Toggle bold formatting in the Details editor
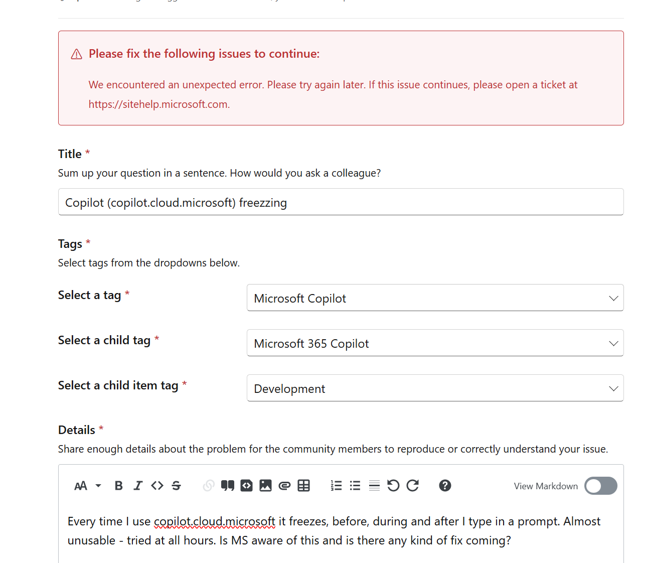 118,486
